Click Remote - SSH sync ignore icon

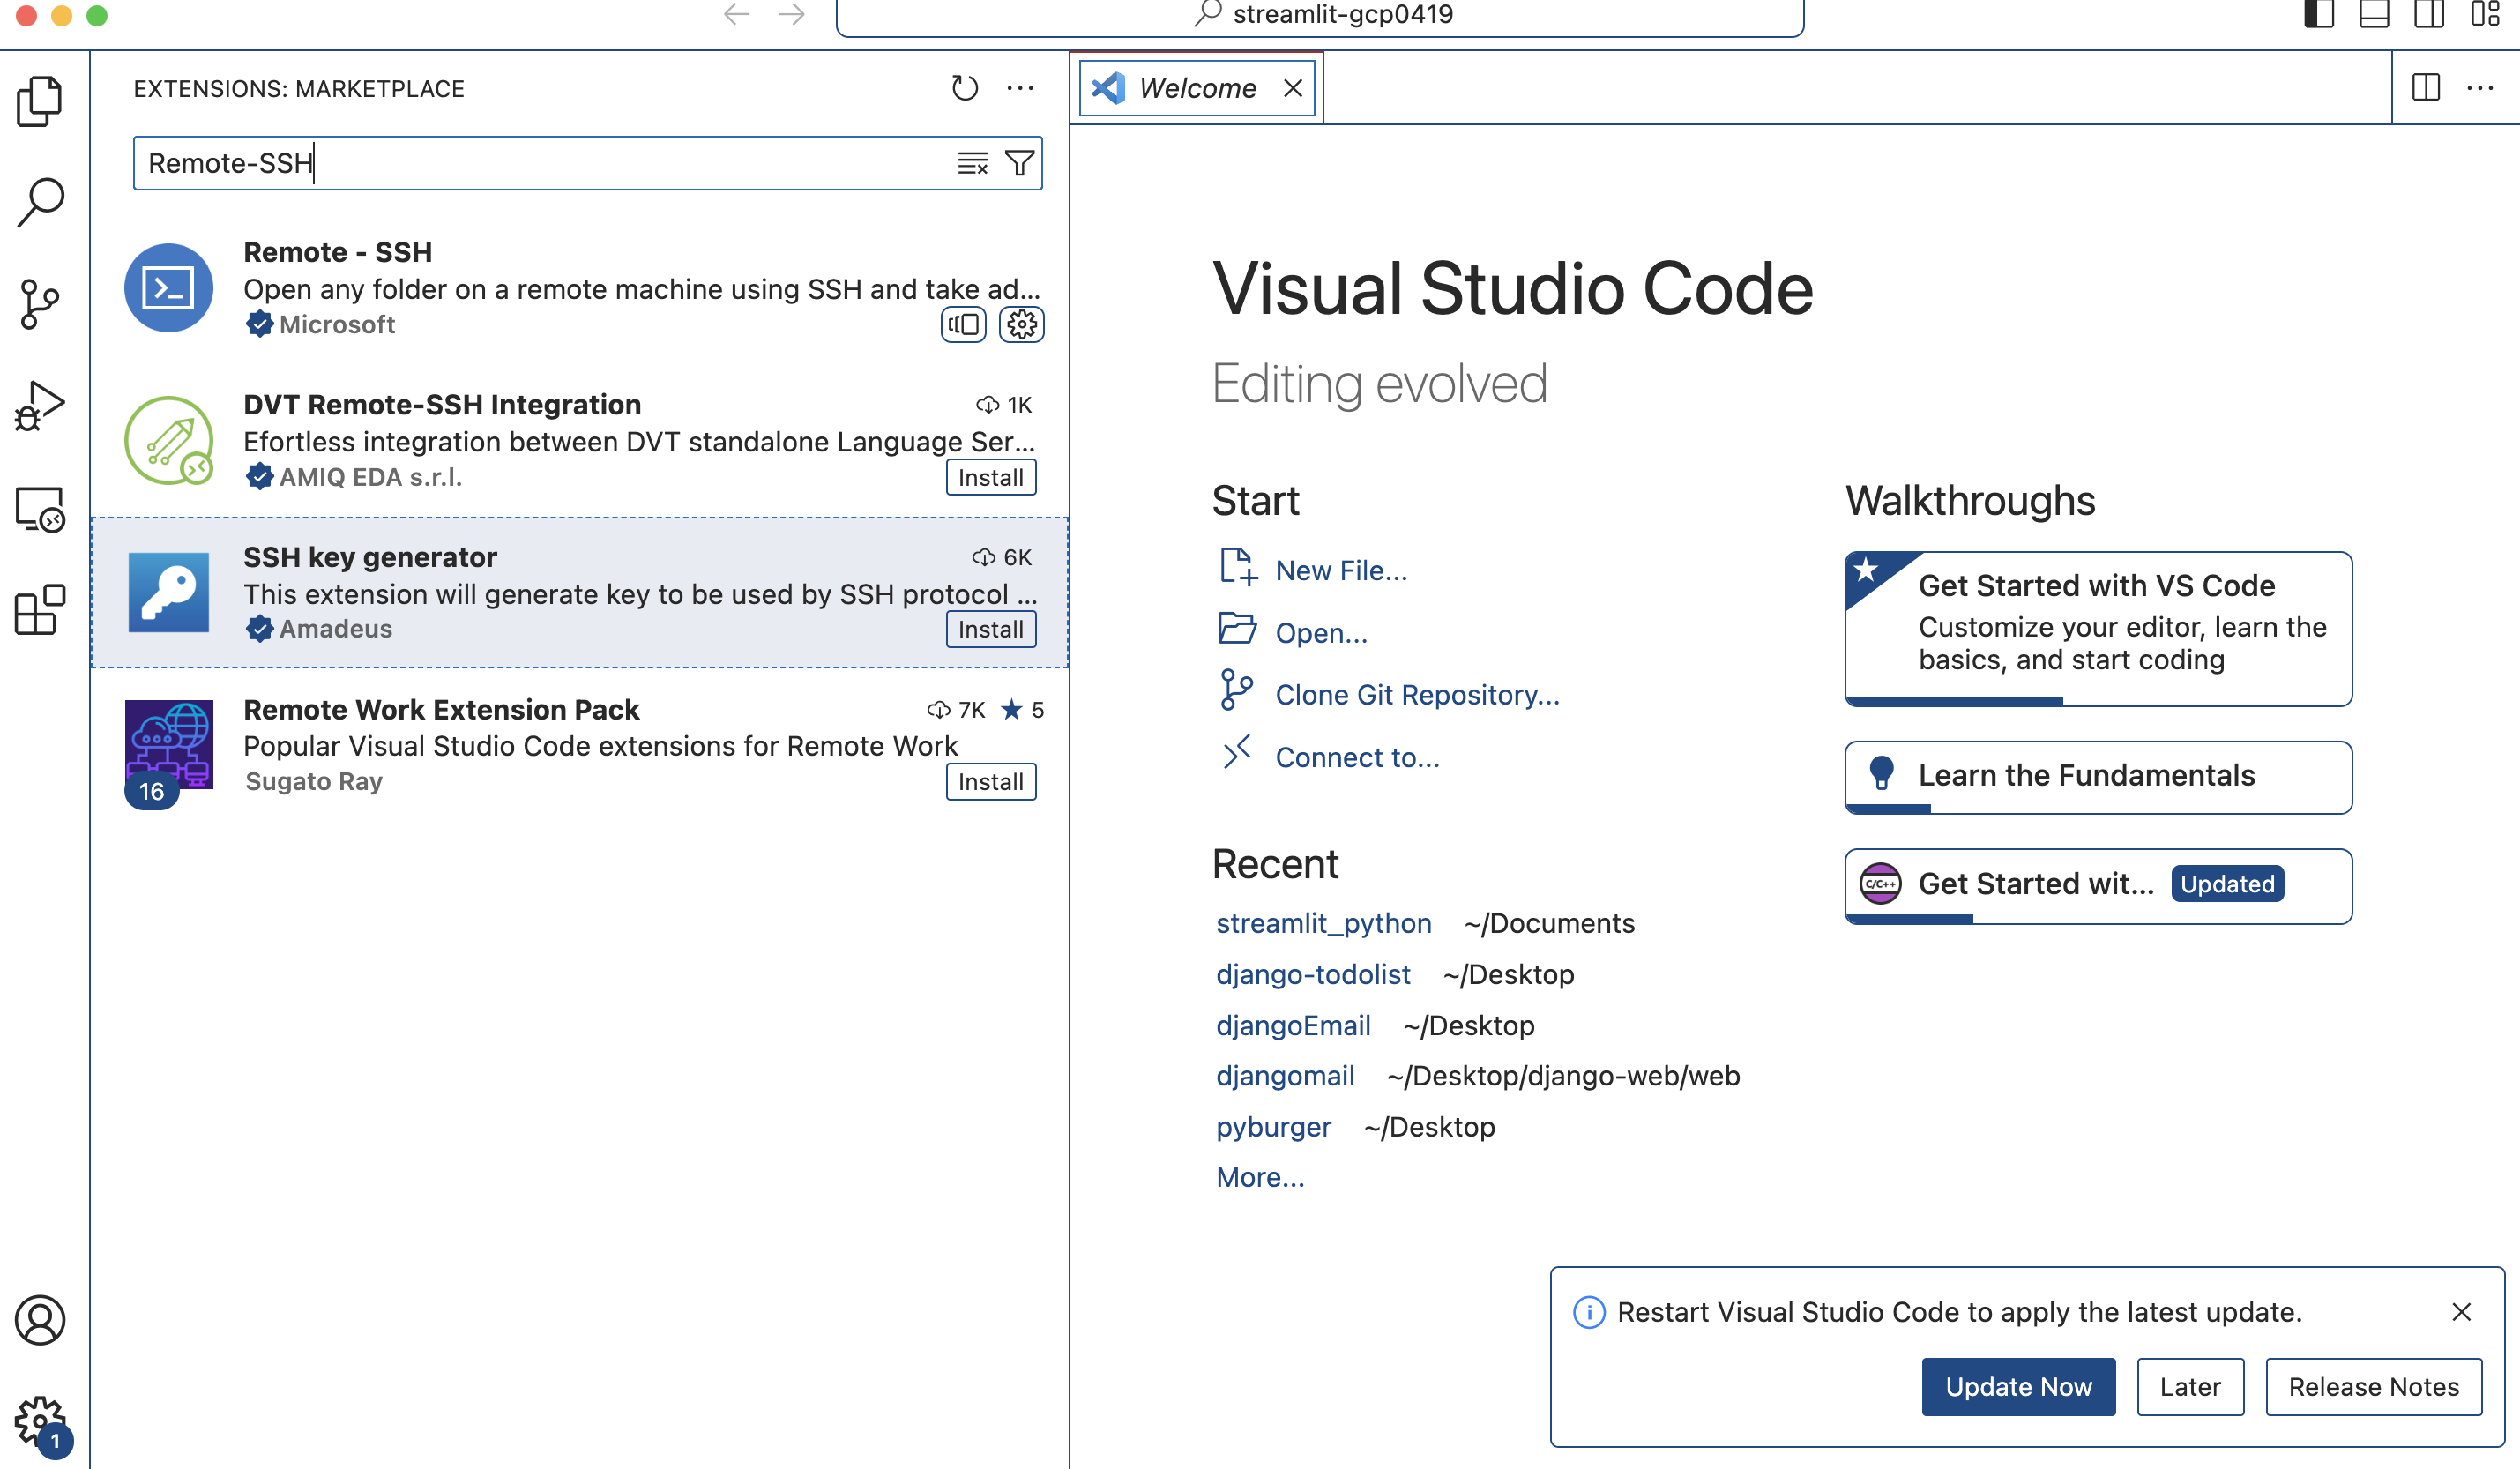coord(963,324)
